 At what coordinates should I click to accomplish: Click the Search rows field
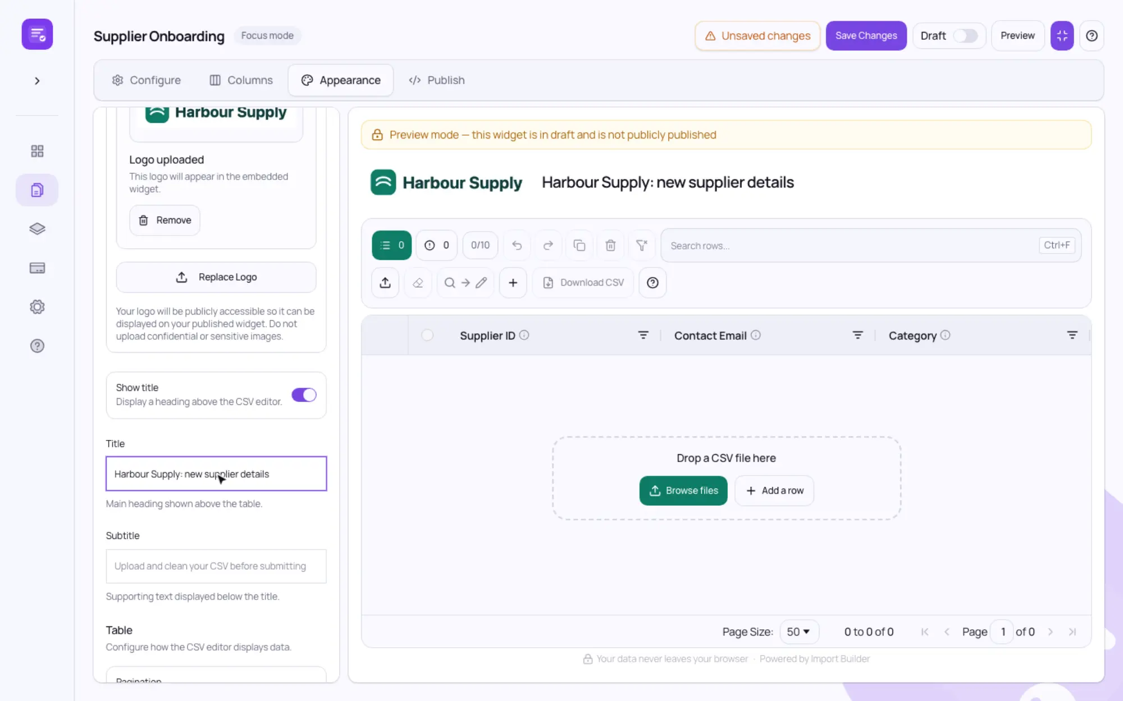871,246
